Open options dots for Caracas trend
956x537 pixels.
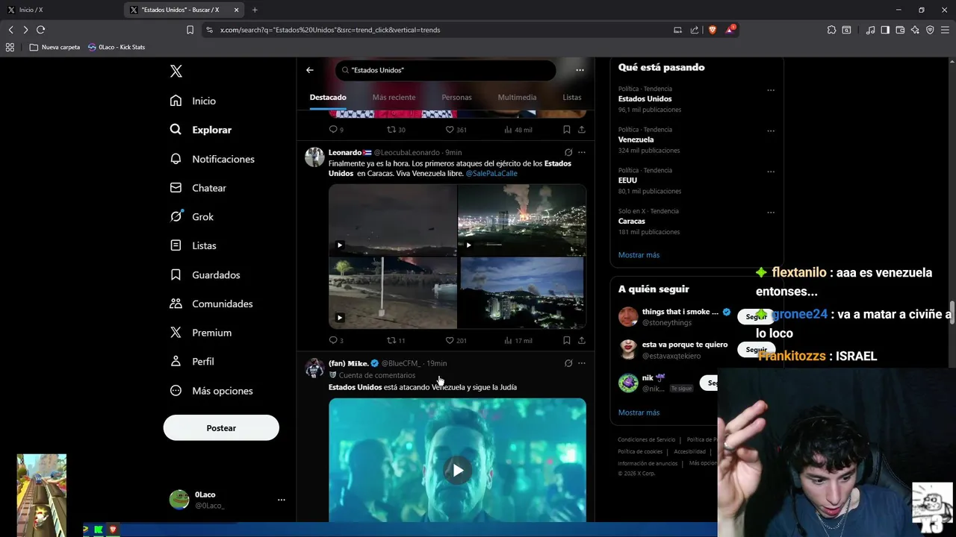[771, 213]
